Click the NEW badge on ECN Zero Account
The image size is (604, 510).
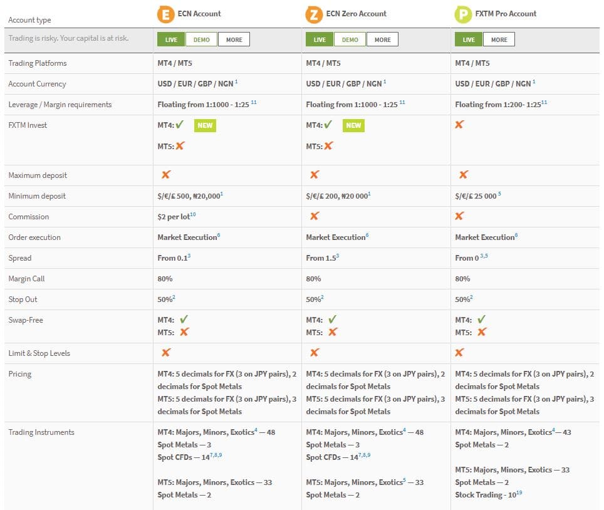[x=354, y=125]
